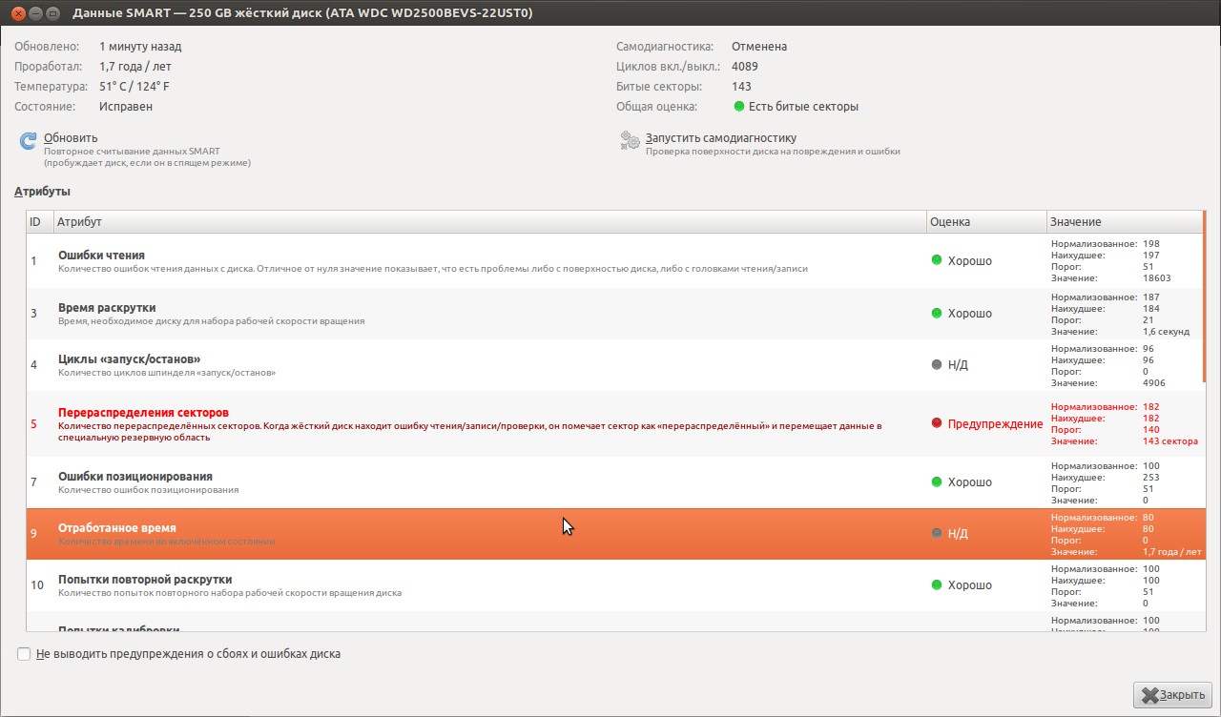Click the value 4906 in Циклы «запуск/останов»
The image size is (1221, 717).
pyautogui.click(x=1153, y=382)
